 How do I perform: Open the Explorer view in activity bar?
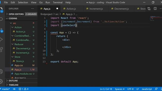pos(1,10)
